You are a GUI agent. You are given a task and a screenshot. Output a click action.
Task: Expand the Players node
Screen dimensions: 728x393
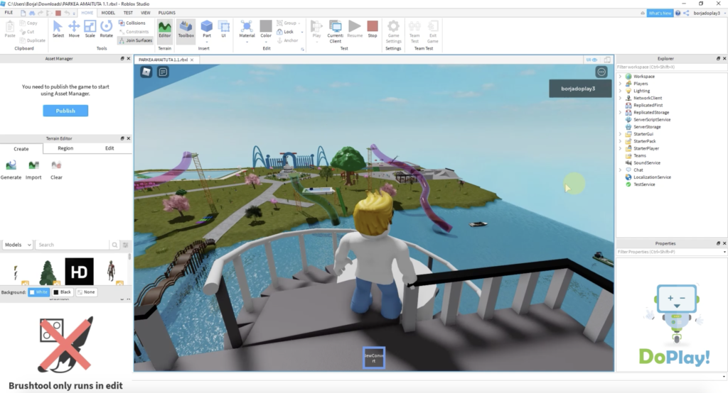click(620, 84)
